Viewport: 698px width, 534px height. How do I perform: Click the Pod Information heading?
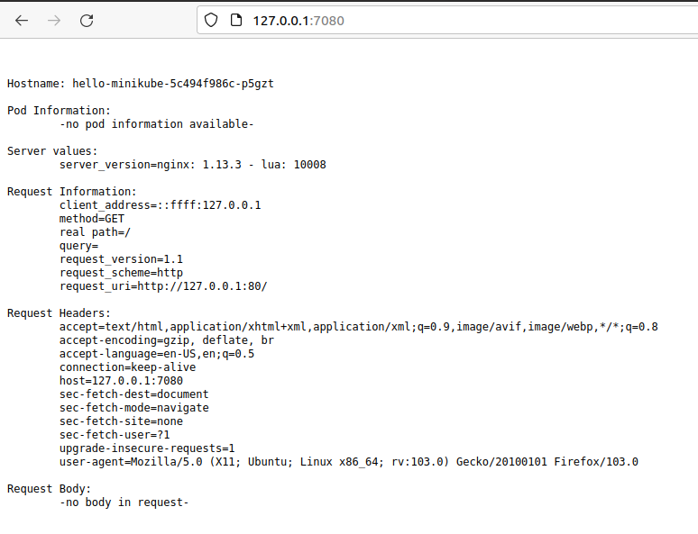tap(59, 111)
